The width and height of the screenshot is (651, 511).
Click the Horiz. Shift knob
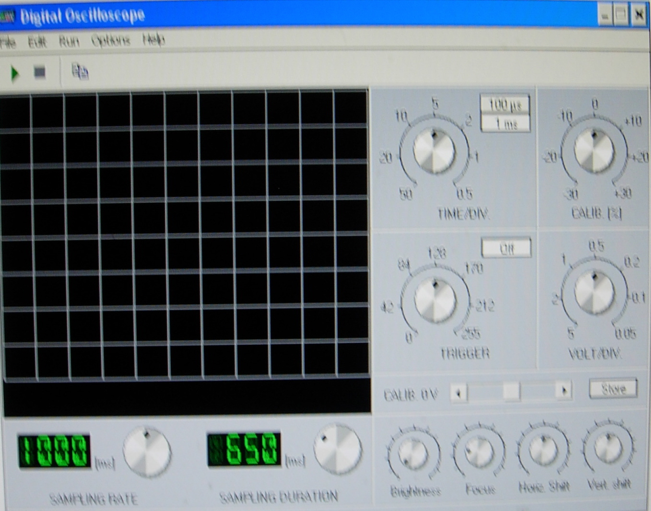(x=543, y=449)
